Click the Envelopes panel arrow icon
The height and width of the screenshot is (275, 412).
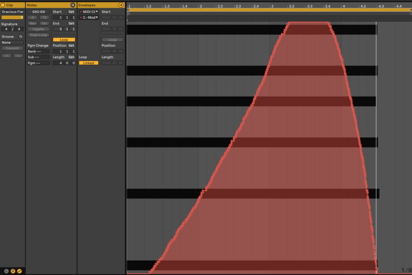coord(121,5)
